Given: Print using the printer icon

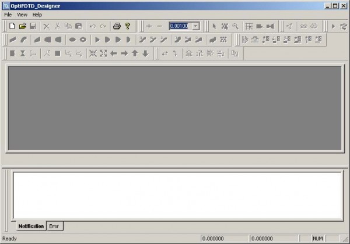Looking at the screenshot, I should (x=117, y=26).
